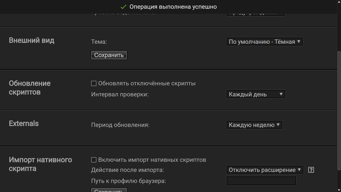Image resolution: width=341 pixels, height=192 pixels.
Task: Open the 'Отключить расширение' action dropdown
Action: click(265, 170)
